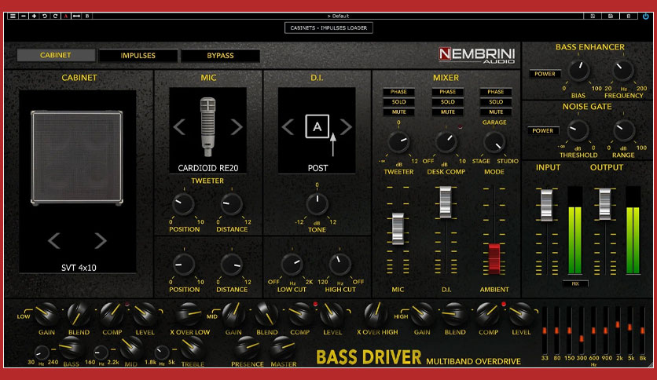
Task: Click the Cabinets - Impulses Loader button
Action: [328, 27]
